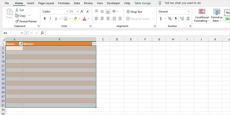Switch to the Developer tab
Viewport: 230px width, 115px height.
tap(113, 3)
